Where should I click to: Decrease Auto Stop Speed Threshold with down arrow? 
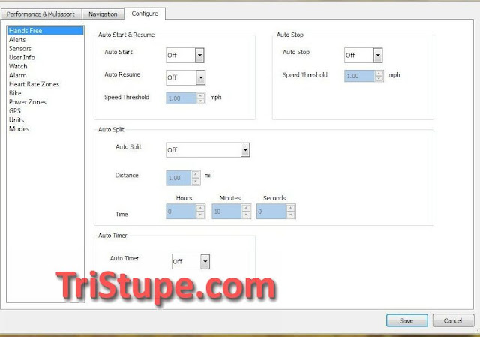point(379,79)
